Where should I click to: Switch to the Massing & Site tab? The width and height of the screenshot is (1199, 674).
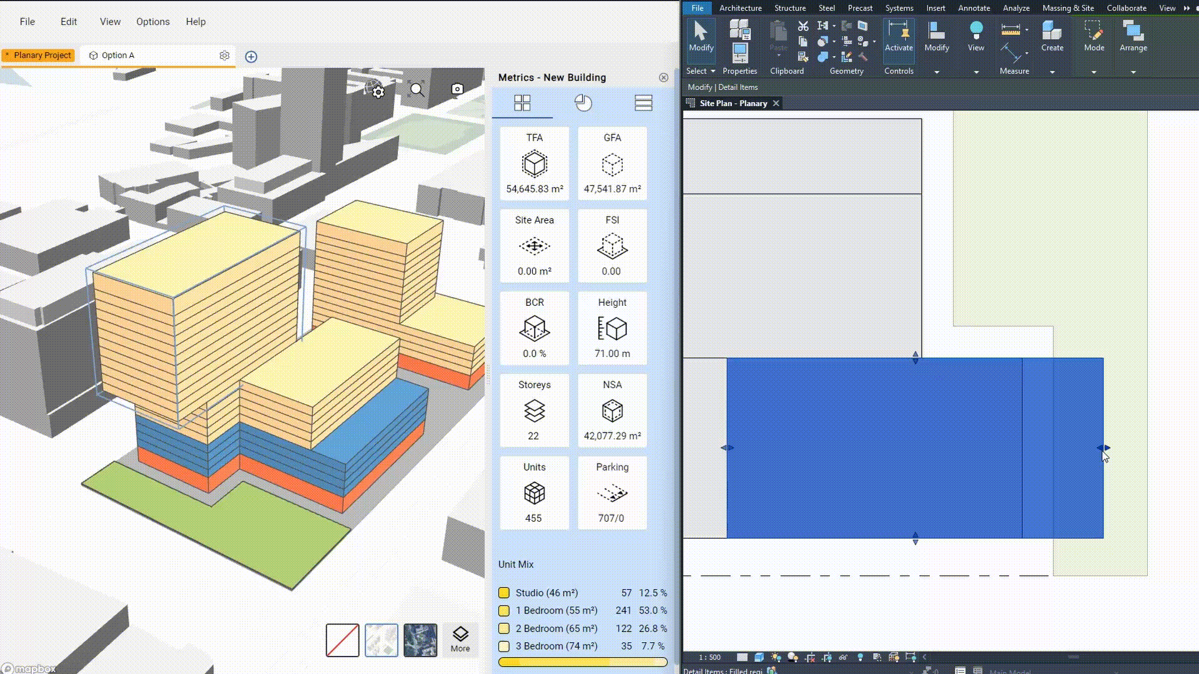coord(1068,8)
